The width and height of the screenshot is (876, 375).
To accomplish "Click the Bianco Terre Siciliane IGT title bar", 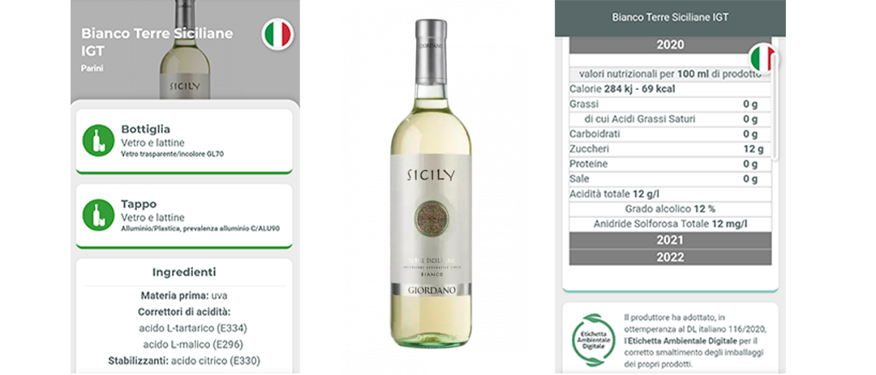I will (670, 18).
